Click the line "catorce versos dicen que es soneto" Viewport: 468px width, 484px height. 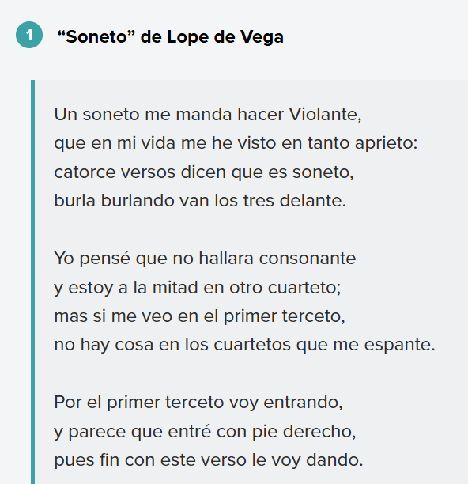(204, 172)
